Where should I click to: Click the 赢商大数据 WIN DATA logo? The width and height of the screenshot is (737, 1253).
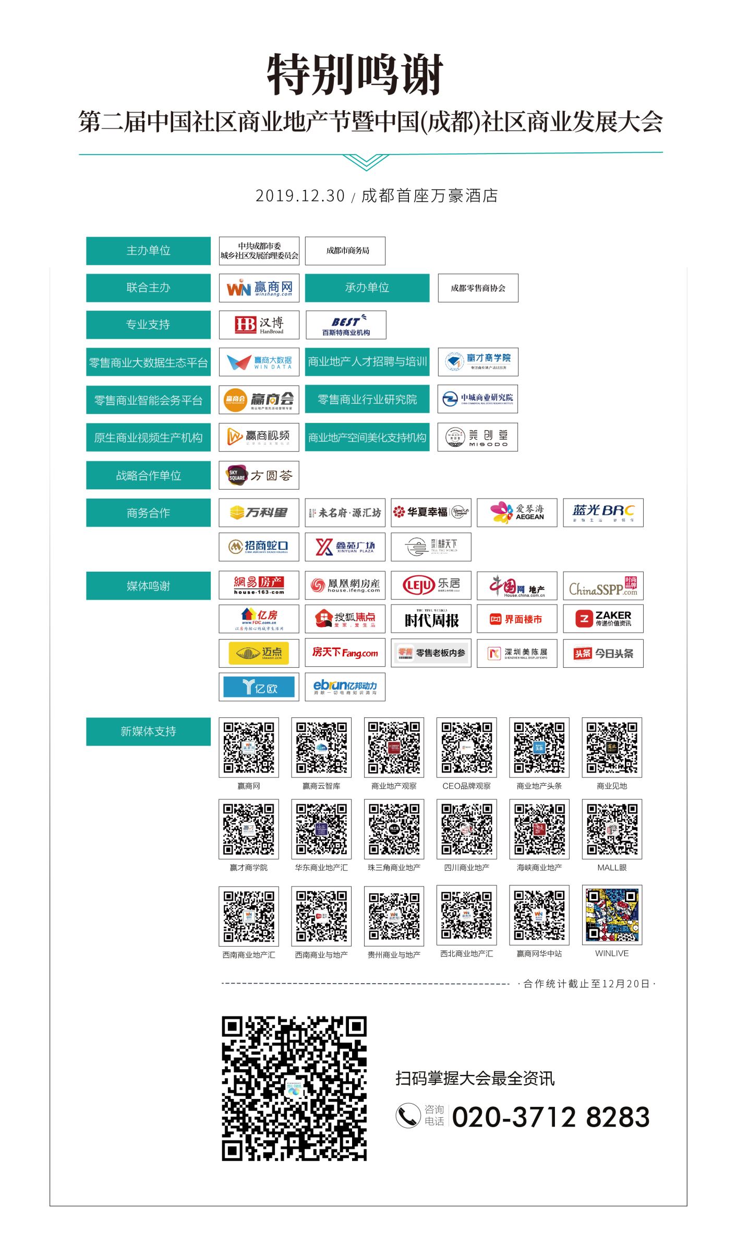tap(259, 362)
